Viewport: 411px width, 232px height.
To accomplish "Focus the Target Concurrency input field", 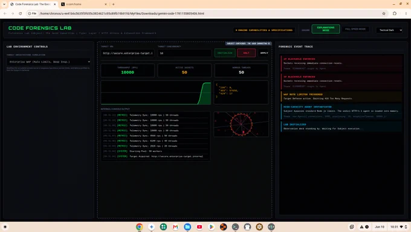I will pos(184,53).
